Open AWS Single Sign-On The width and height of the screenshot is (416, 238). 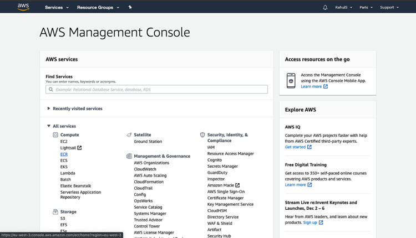(x=226, y=192)
